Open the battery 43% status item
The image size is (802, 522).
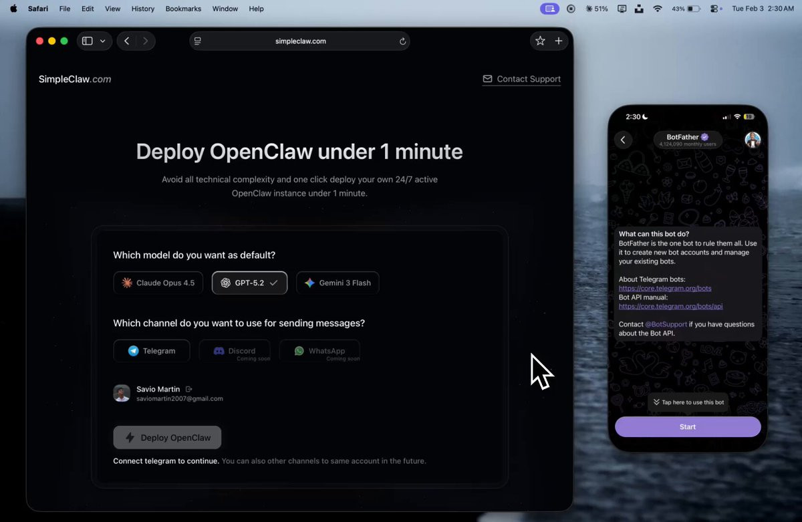686,9
